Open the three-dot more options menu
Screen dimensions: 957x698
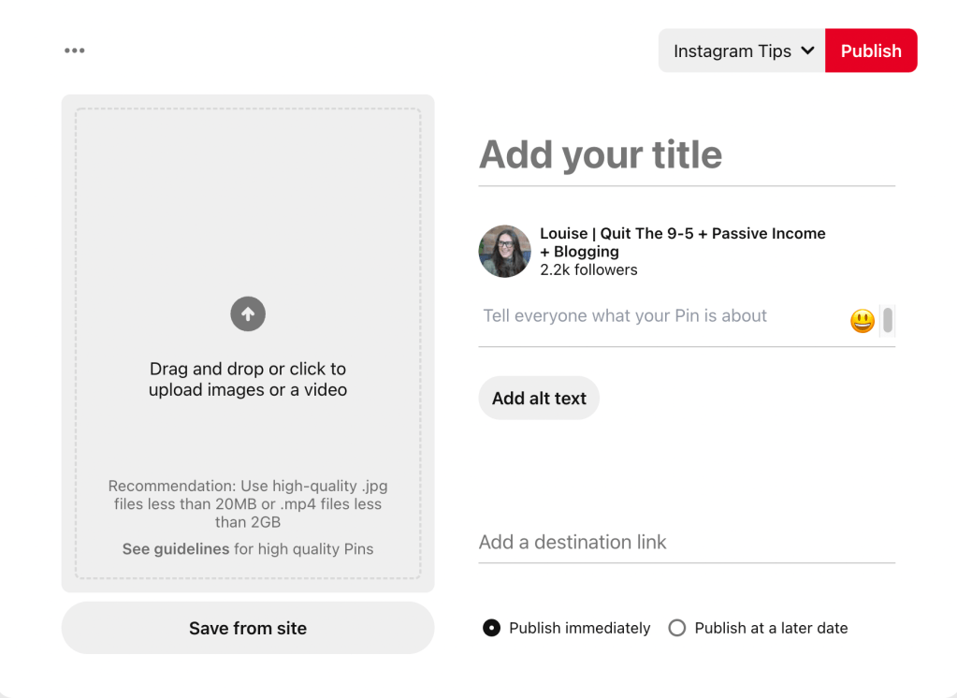point(75,51)
